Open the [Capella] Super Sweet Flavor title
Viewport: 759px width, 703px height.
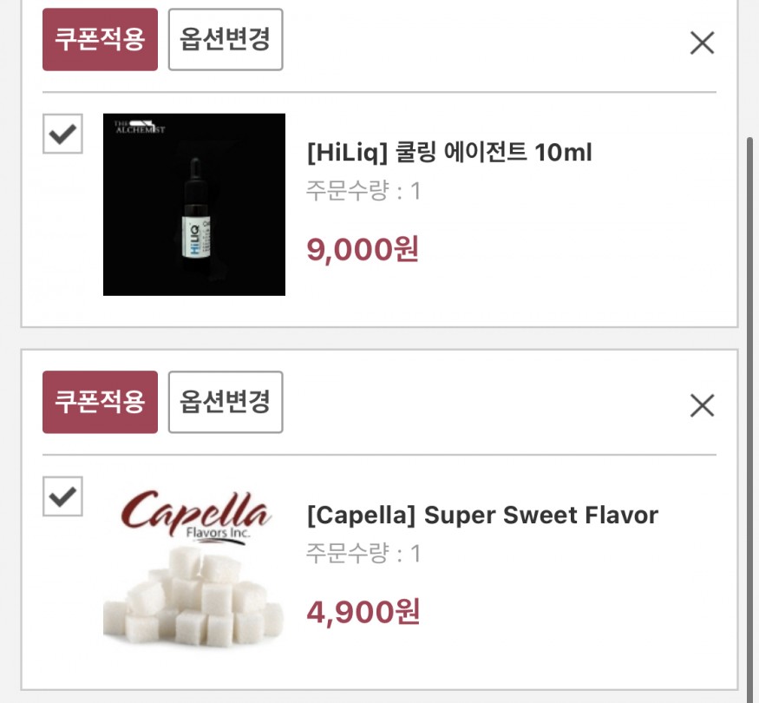482,515
